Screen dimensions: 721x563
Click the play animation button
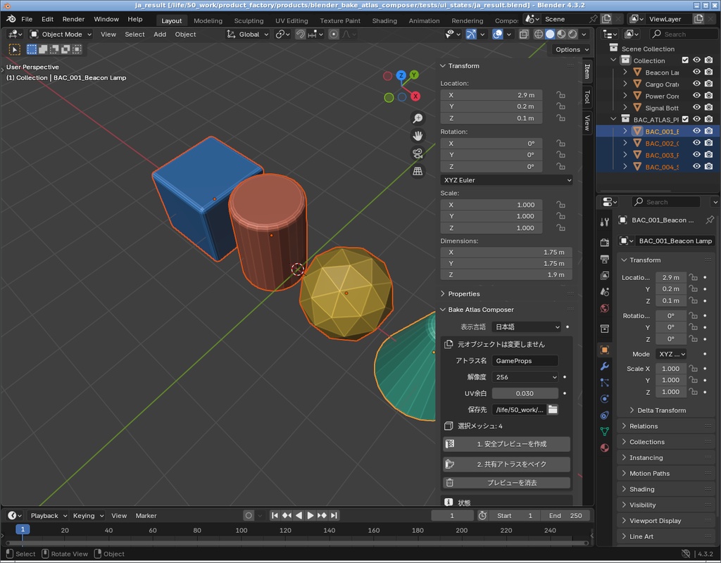pos(311,516)
